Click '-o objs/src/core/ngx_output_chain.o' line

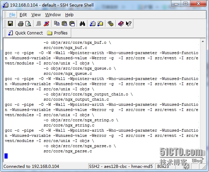[88, 94]
